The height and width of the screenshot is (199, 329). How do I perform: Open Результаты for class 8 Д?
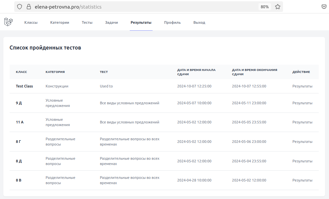pos(302,161)
